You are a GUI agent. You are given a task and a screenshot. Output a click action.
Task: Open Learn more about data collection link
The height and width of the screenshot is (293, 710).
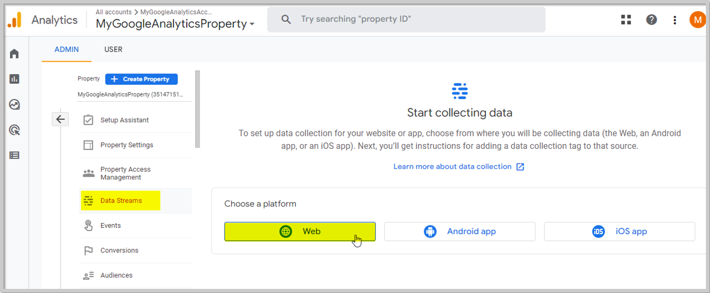pos(452,167)
